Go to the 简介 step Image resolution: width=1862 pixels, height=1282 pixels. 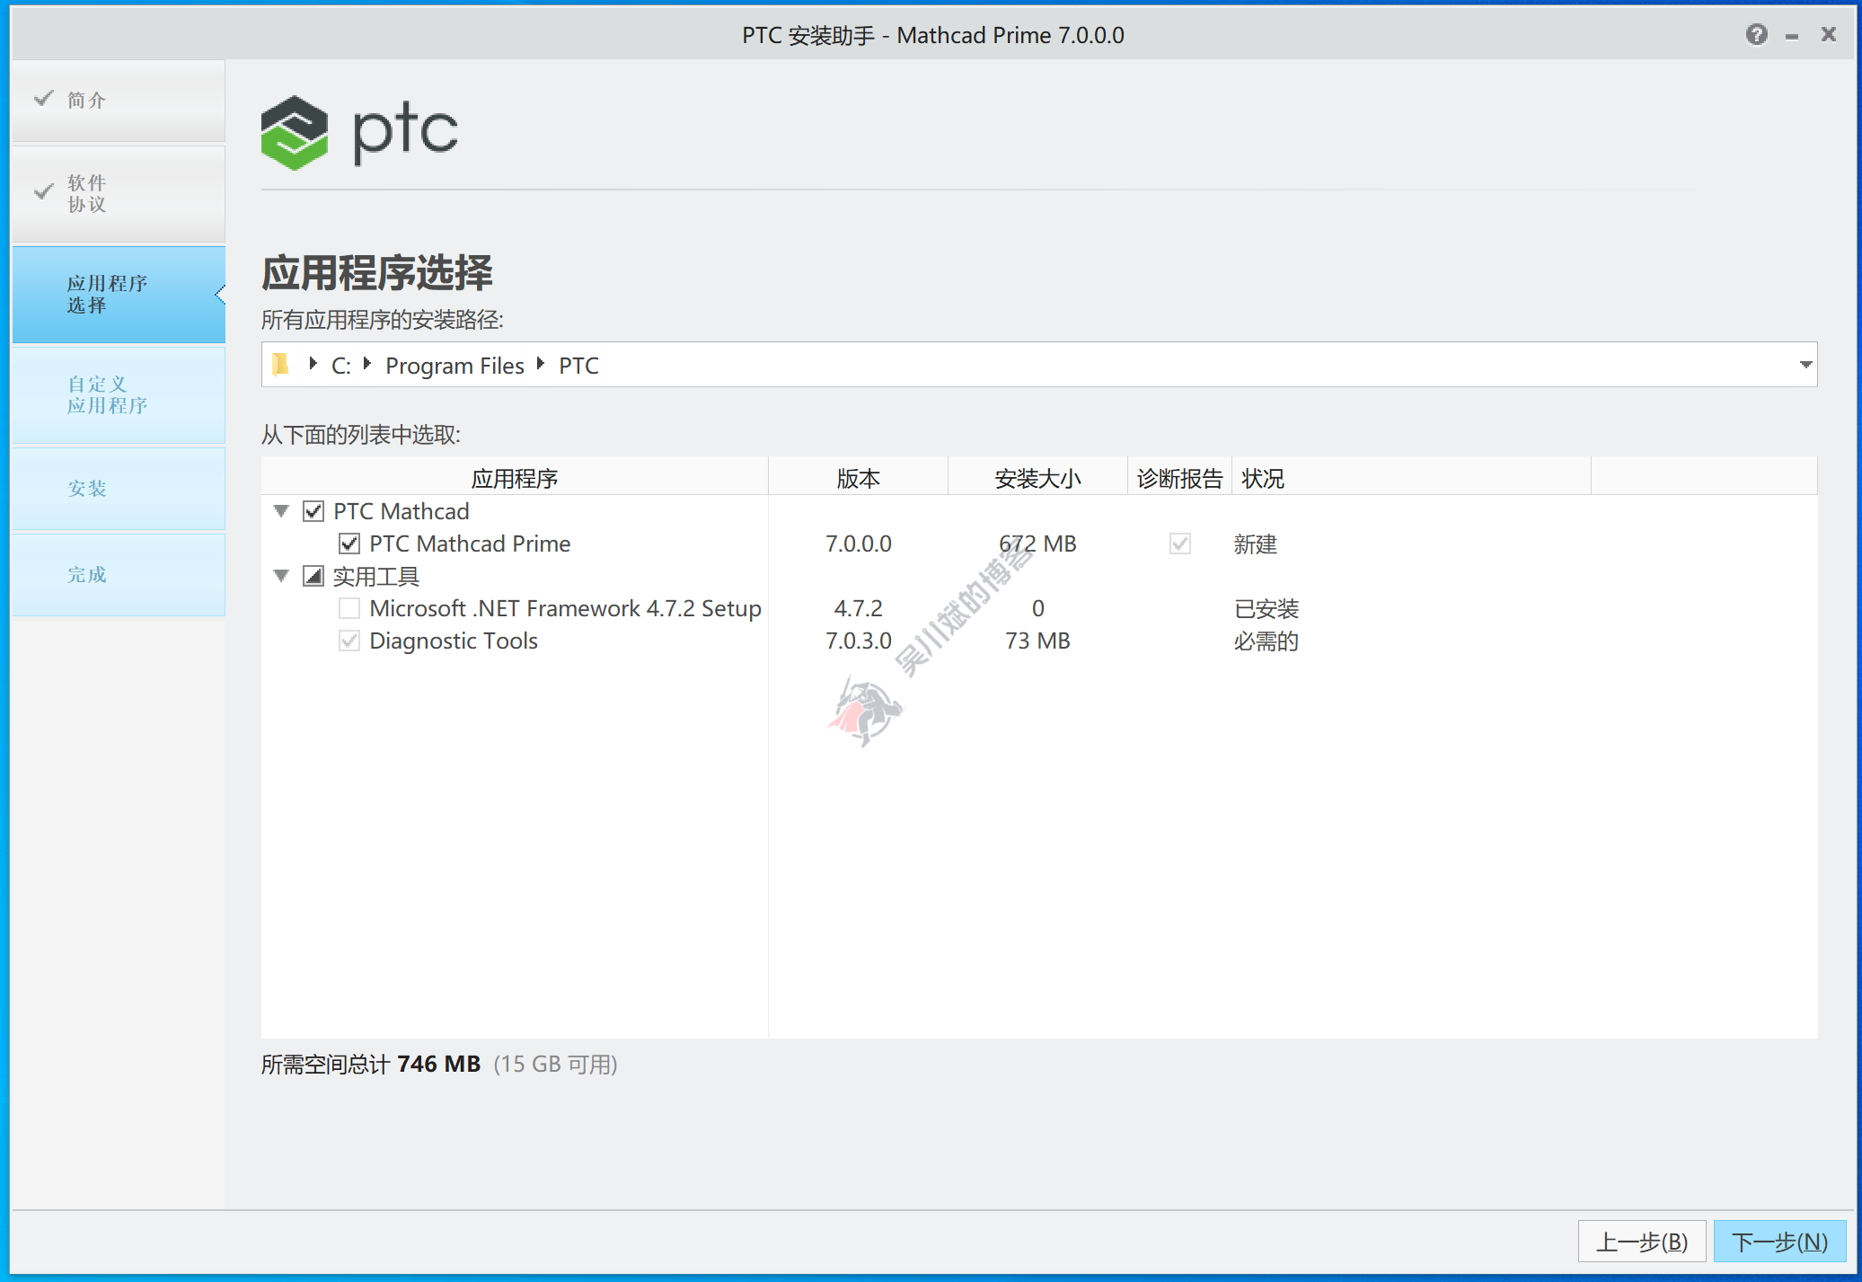click(x=119, y=100)
